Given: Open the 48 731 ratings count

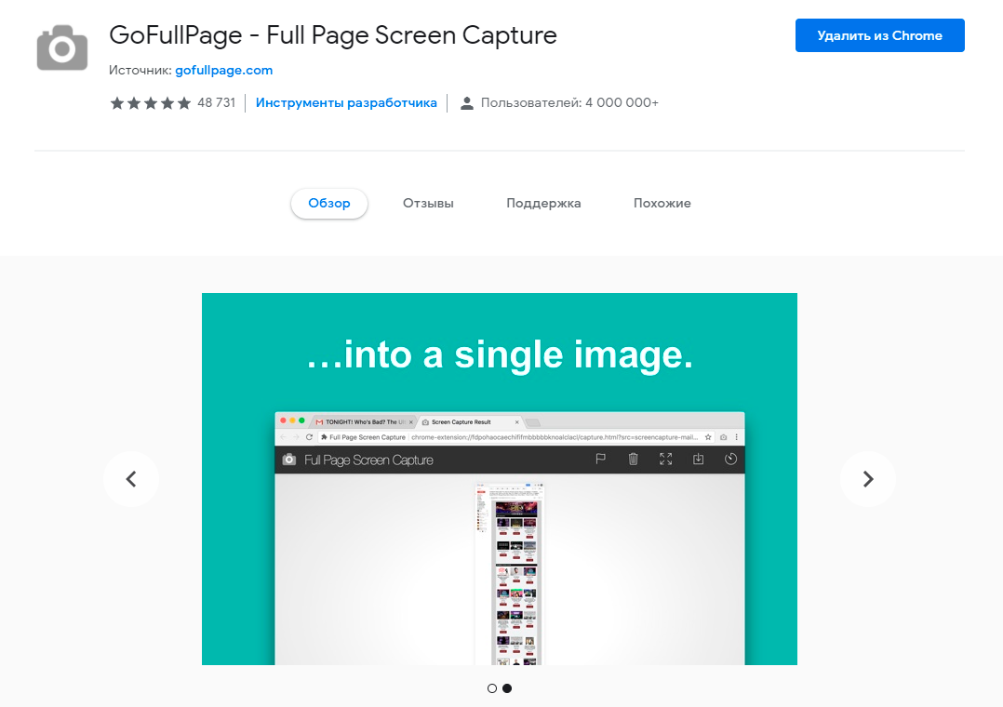Looking at the screenshot, I should tap(216, 102).
